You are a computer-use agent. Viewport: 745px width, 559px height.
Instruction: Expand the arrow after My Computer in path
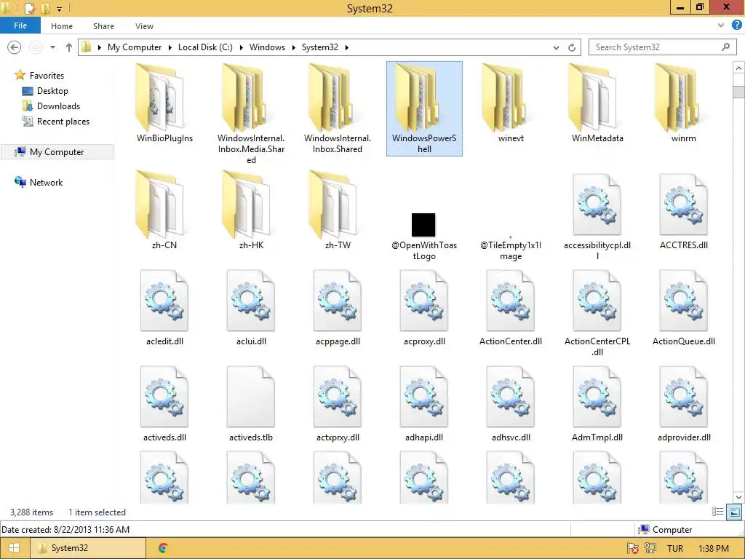[170, 47]
